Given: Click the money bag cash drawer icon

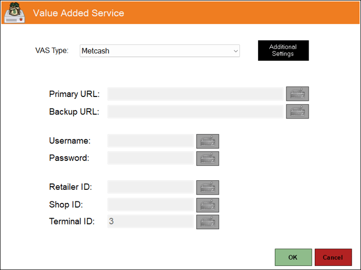Looking at the screenshot, I should (x=15, y=13).
